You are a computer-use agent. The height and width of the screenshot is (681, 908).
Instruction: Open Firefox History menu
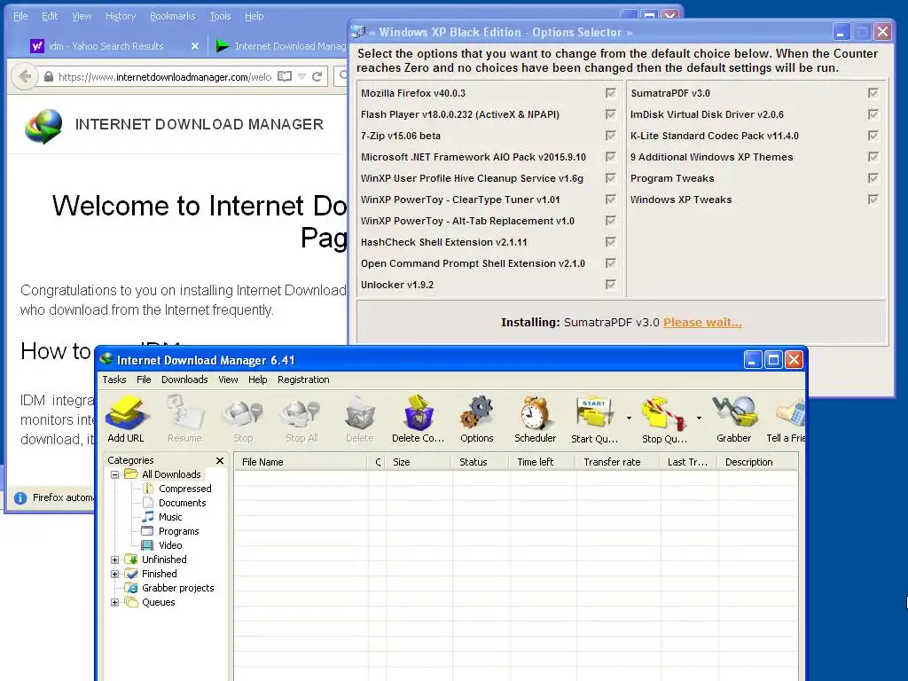121,16
